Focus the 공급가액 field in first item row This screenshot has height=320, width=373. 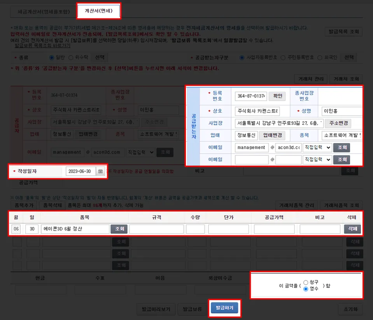point(274,229)
